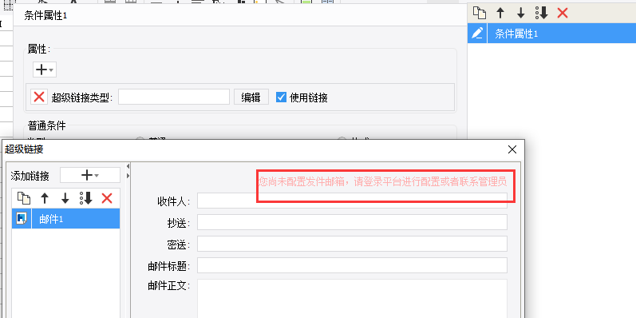636x318 pixels.
Task: Click 密送 input field
Action: tap(352, 244)
